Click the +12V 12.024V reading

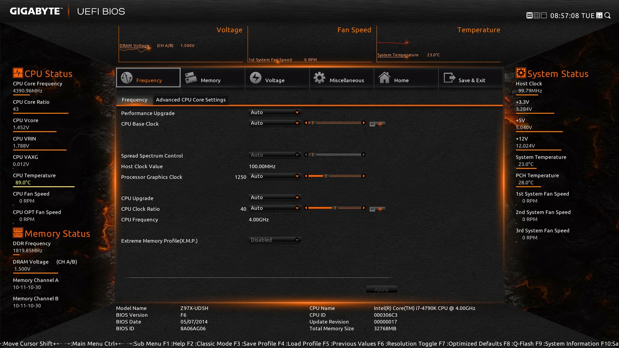point(525,146)
